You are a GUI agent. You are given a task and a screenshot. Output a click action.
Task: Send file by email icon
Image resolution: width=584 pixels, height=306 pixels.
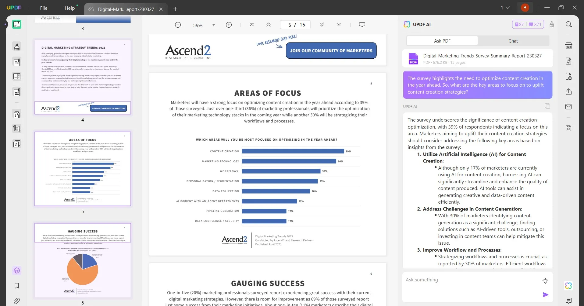point(569,107)
